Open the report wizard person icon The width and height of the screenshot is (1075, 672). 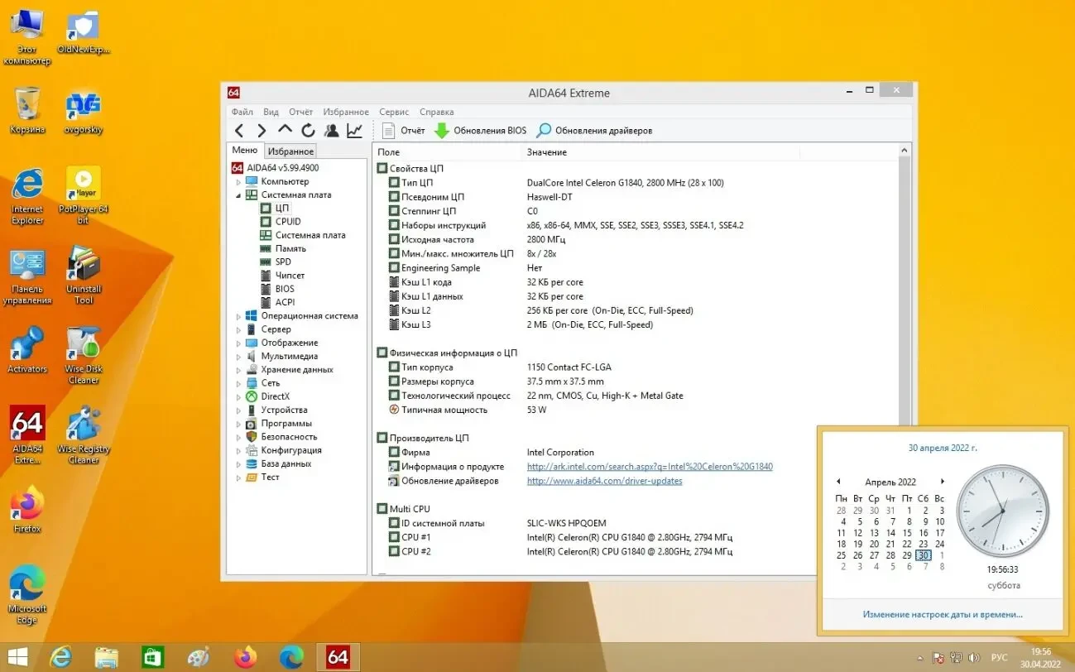click(330, 130)
